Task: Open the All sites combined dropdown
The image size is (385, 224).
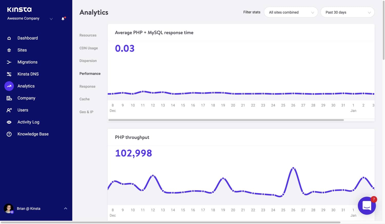Action: pos(291,12)
